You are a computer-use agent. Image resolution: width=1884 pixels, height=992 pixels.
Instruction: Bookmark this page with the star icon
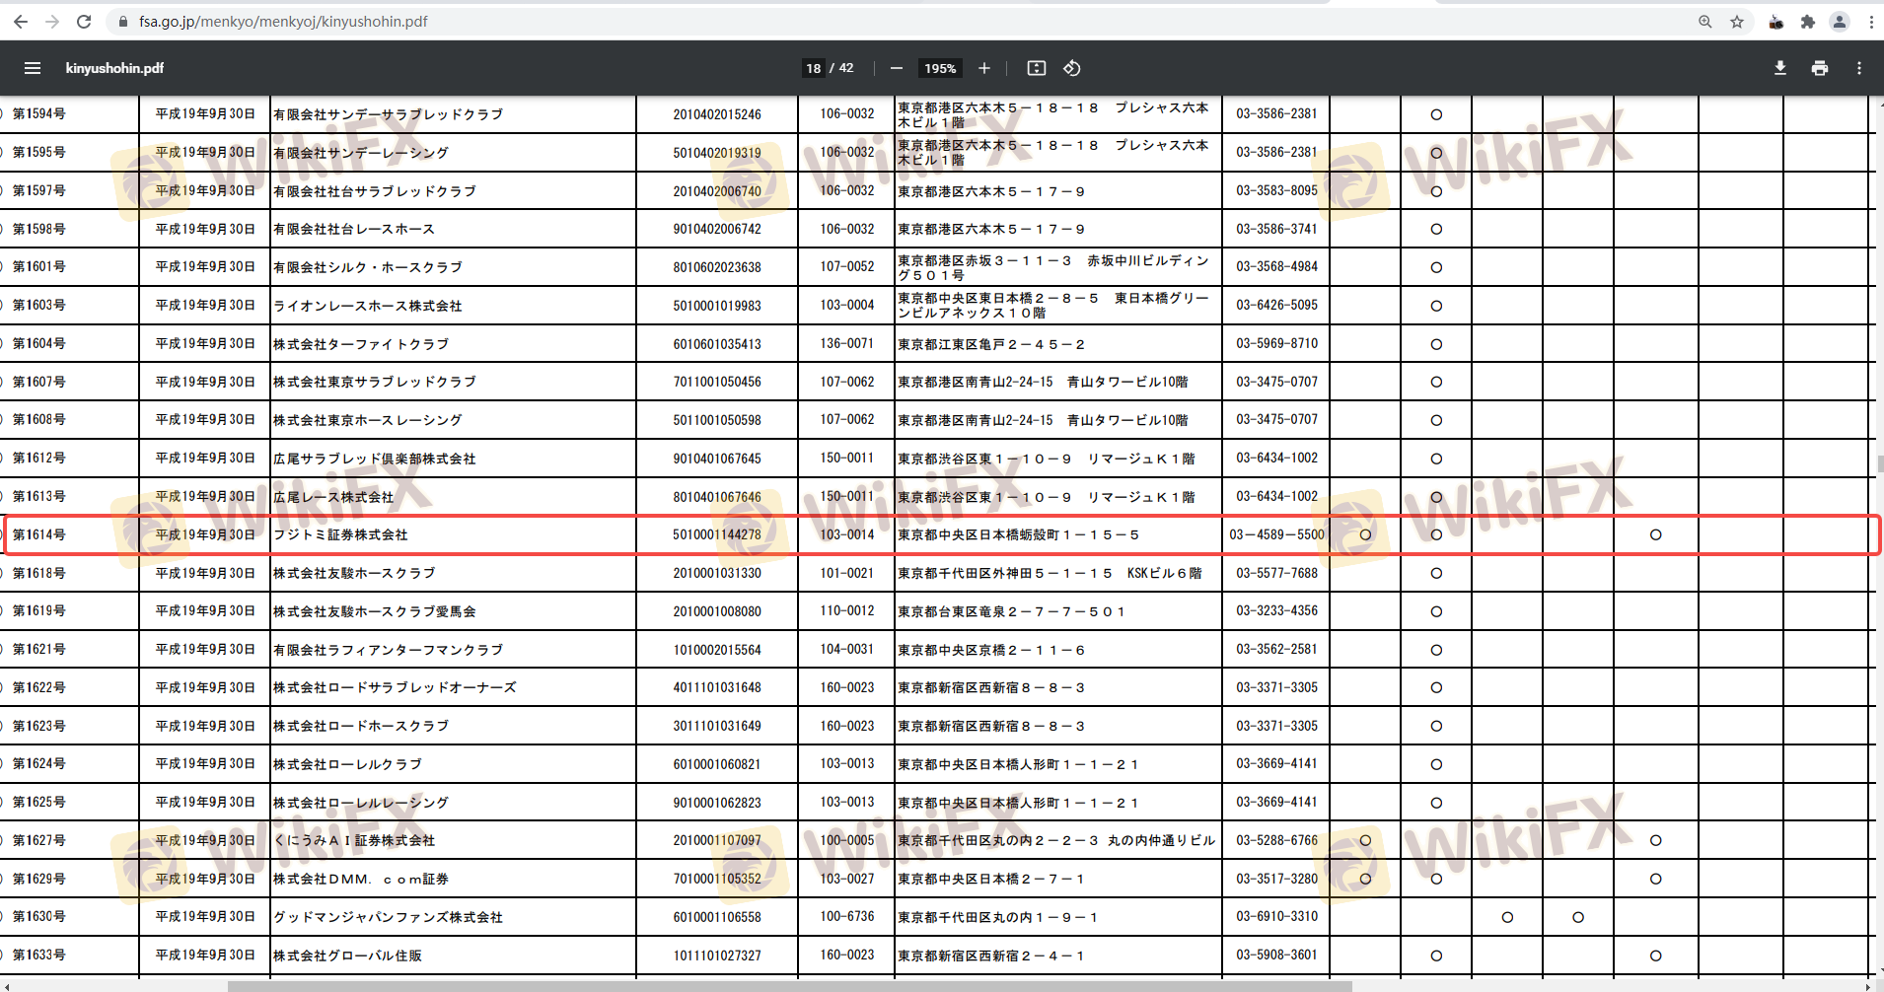pyautogui.click(x=1737, y=22)
